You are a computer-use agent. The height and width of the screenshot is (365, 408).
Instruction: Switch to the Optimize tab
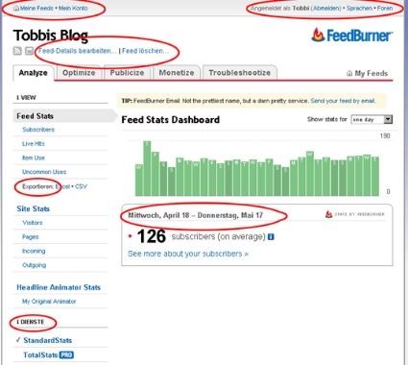pos(79,73)
